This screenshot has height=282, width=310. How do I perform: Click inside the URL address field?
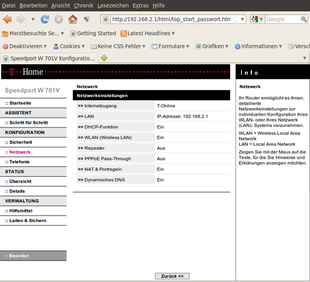coord(171,19)
